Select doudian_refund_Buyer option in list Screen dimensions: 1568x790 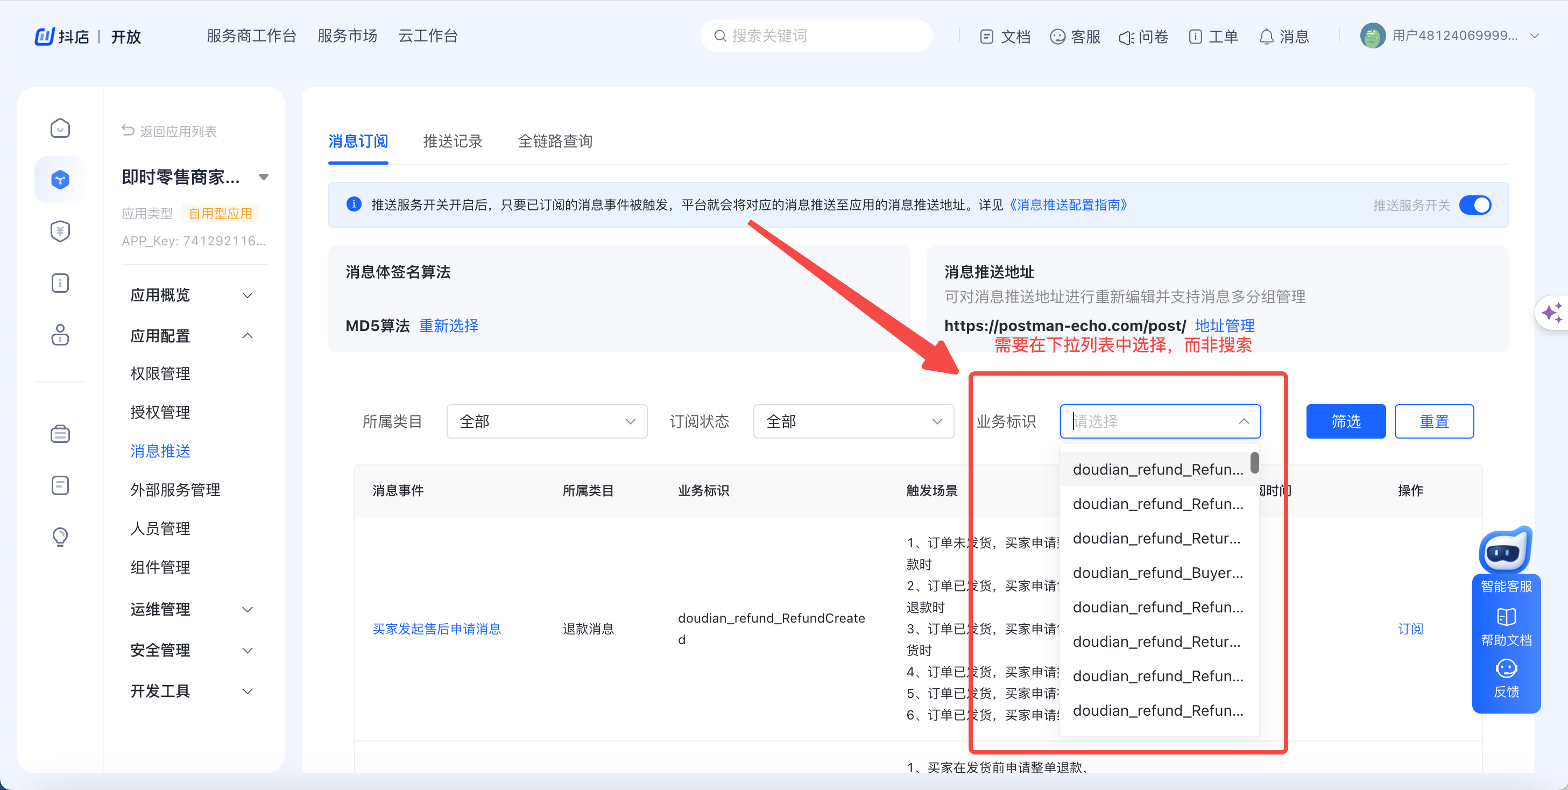[x=1157, y=573]
